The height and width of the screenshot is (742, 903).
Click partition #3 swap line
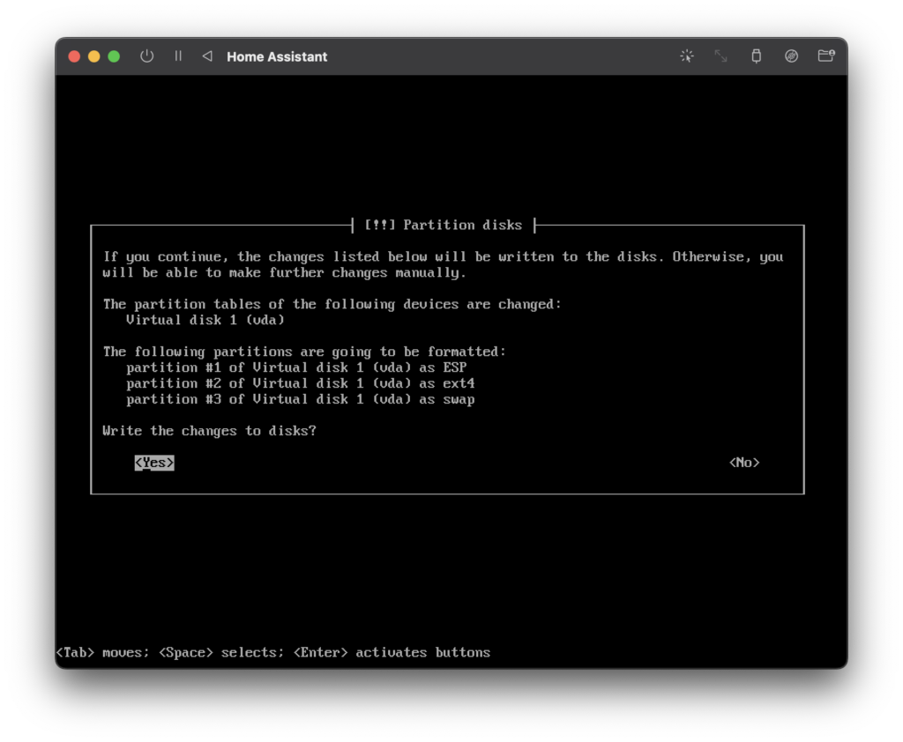[x=301, y=399]
